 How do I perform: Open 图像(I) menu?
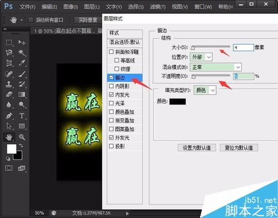point(71,7)
